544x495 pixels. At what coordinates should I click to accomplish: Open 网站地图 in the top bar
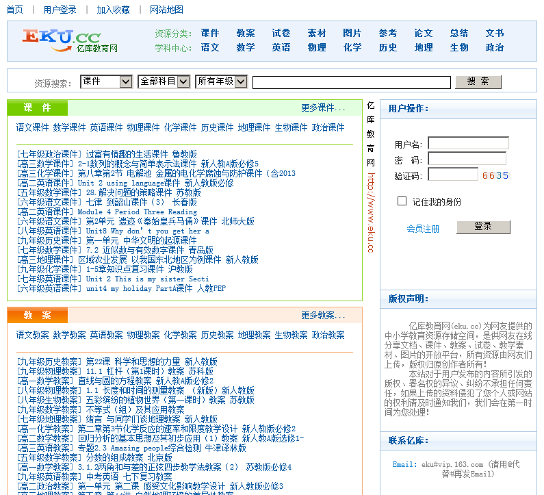pos(166,10)
